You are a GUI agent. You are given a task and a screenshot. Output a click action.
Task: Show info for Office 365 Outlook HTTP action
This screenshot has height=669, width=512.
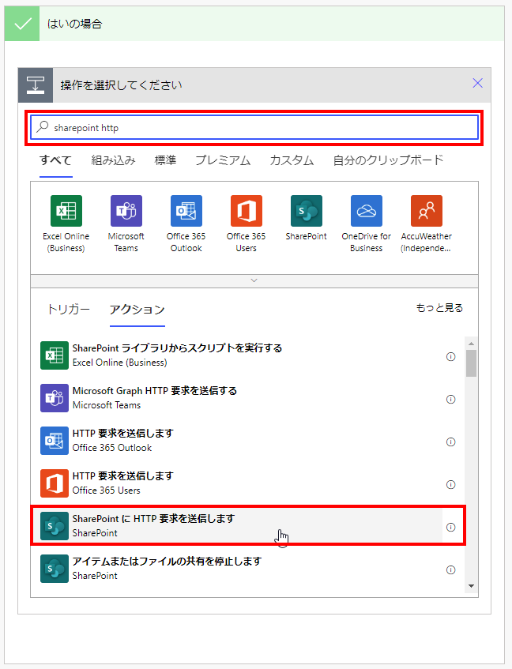point(450,442)
